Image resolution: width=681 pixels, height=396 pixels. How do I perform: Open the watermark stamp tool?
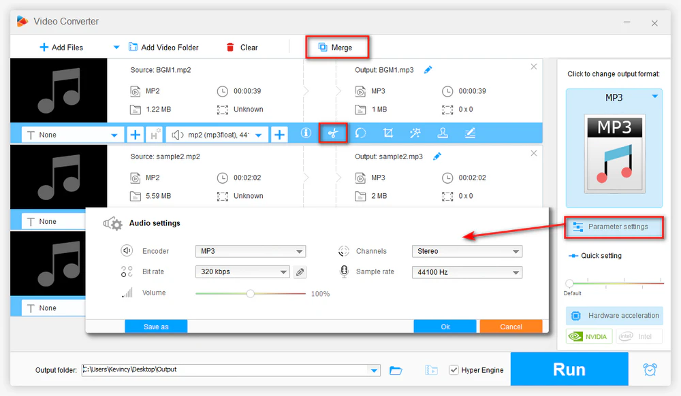coord(443,133)
